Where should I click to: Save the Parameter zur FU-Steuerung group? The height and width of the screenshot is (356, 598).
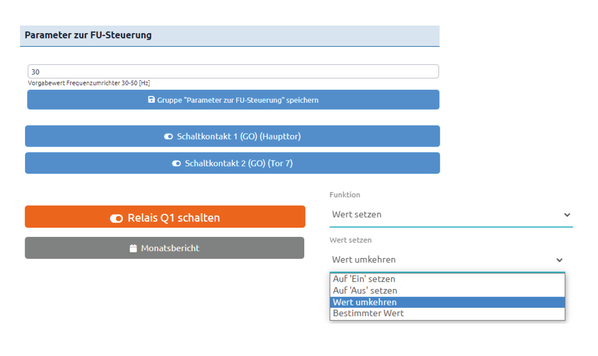coord(233,100)
